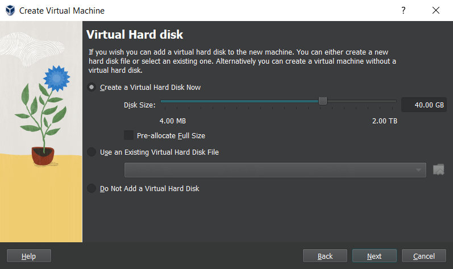
Task: Enable Pre-allocate Full Size checkbox
Action: pyautogui.click(x=128, y=135)
